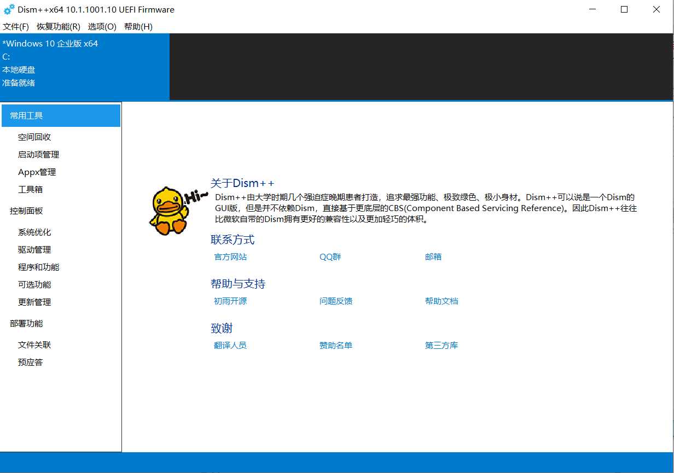This screenshot has width=674, height=473.
Task: Open 更新管理 in the sidebar
Action: click(34, 302)
